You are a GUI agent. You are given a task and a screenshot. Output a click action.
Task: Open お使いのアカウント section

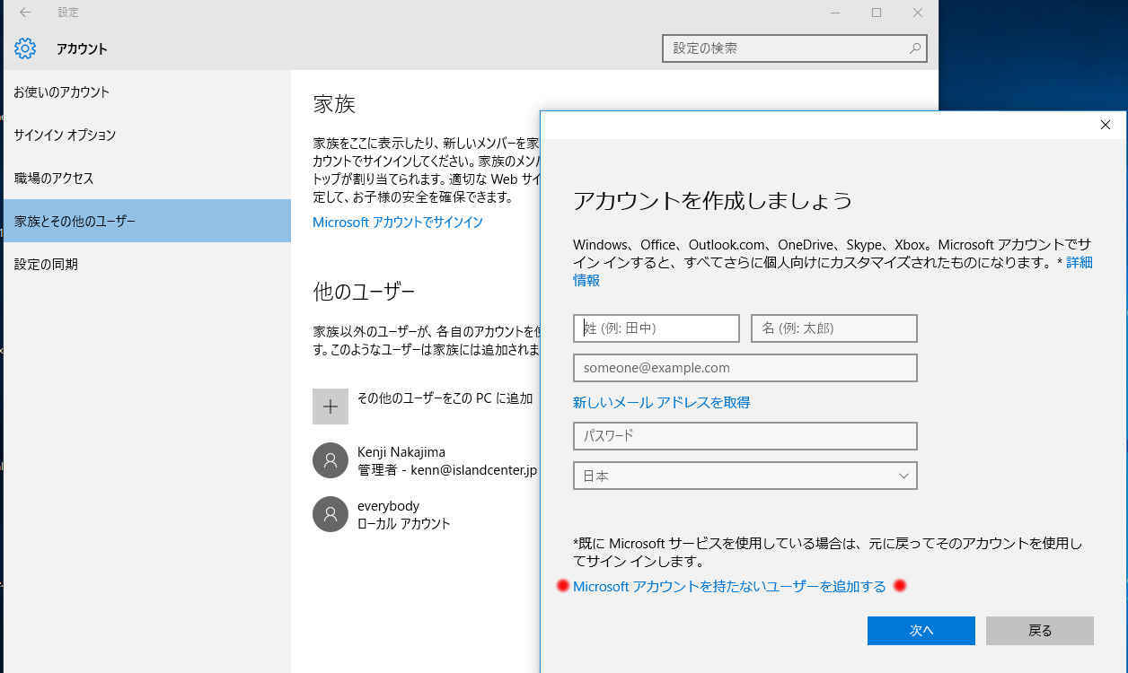click(x=145, y=92)
